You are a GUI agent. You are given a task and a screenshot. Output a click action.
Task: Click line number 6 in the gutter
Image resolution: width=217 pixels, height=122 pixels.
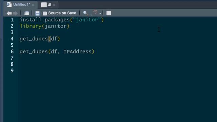point(12,52)
